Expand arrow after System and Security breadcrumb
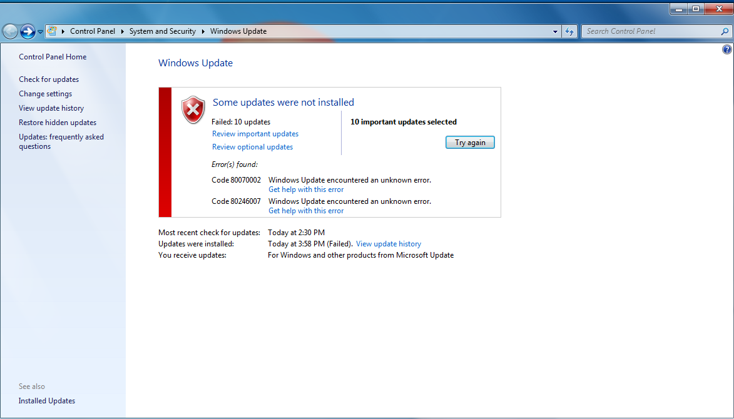734x419 pixels. click(x=203, y=31)
